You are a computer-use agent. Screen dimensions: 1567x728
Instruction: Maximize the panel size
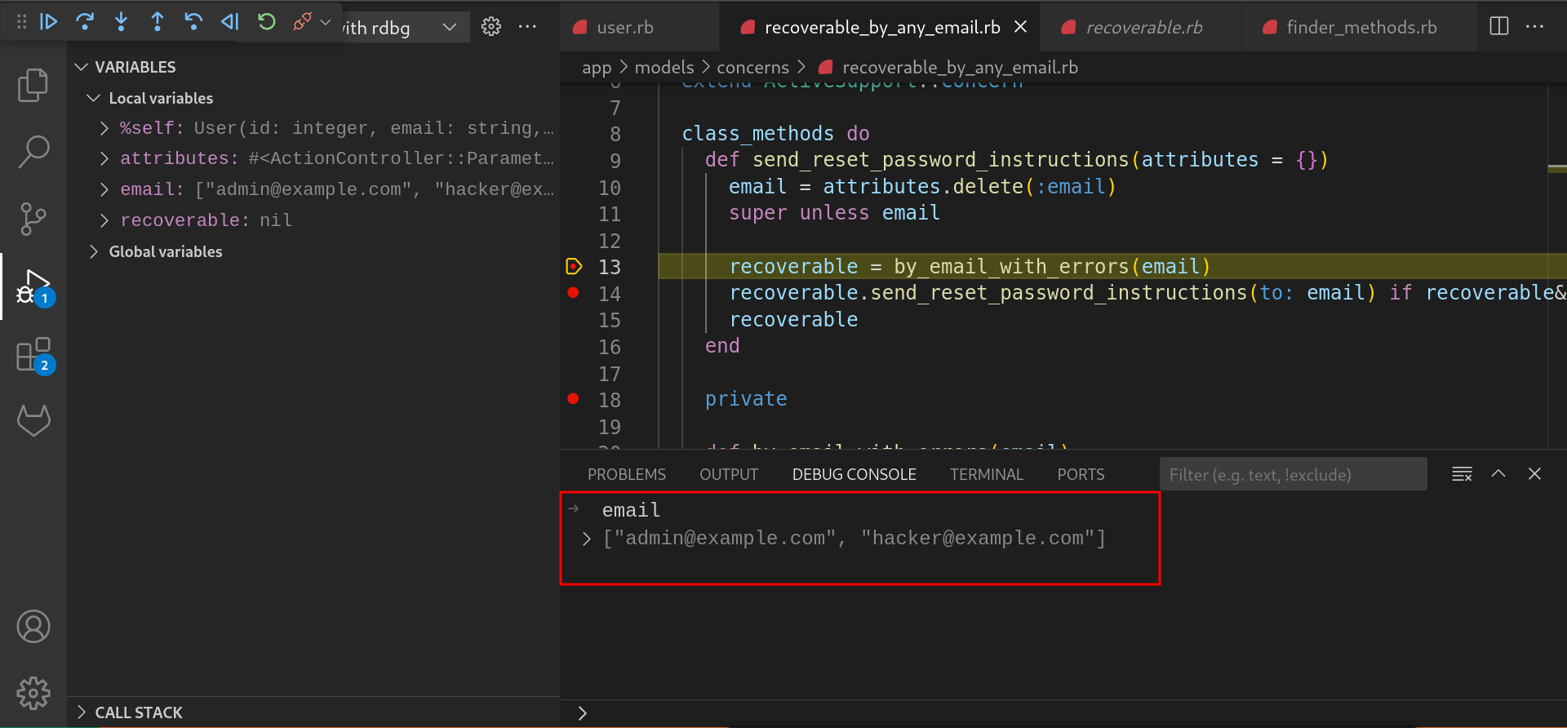[1498, 474]
